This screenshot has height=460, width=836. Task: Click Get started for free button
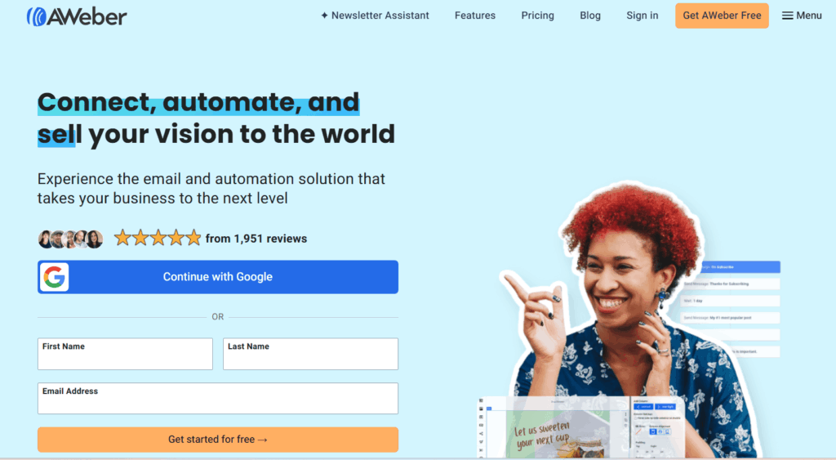217,440
